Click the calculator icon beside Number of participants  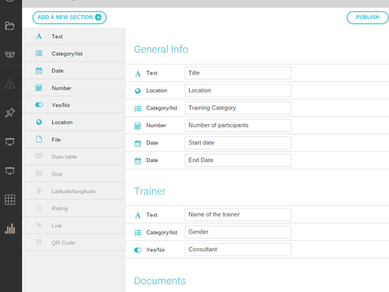pos(138,126)
